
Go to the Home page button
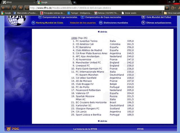pyautogui.click(x=21, y=8)
